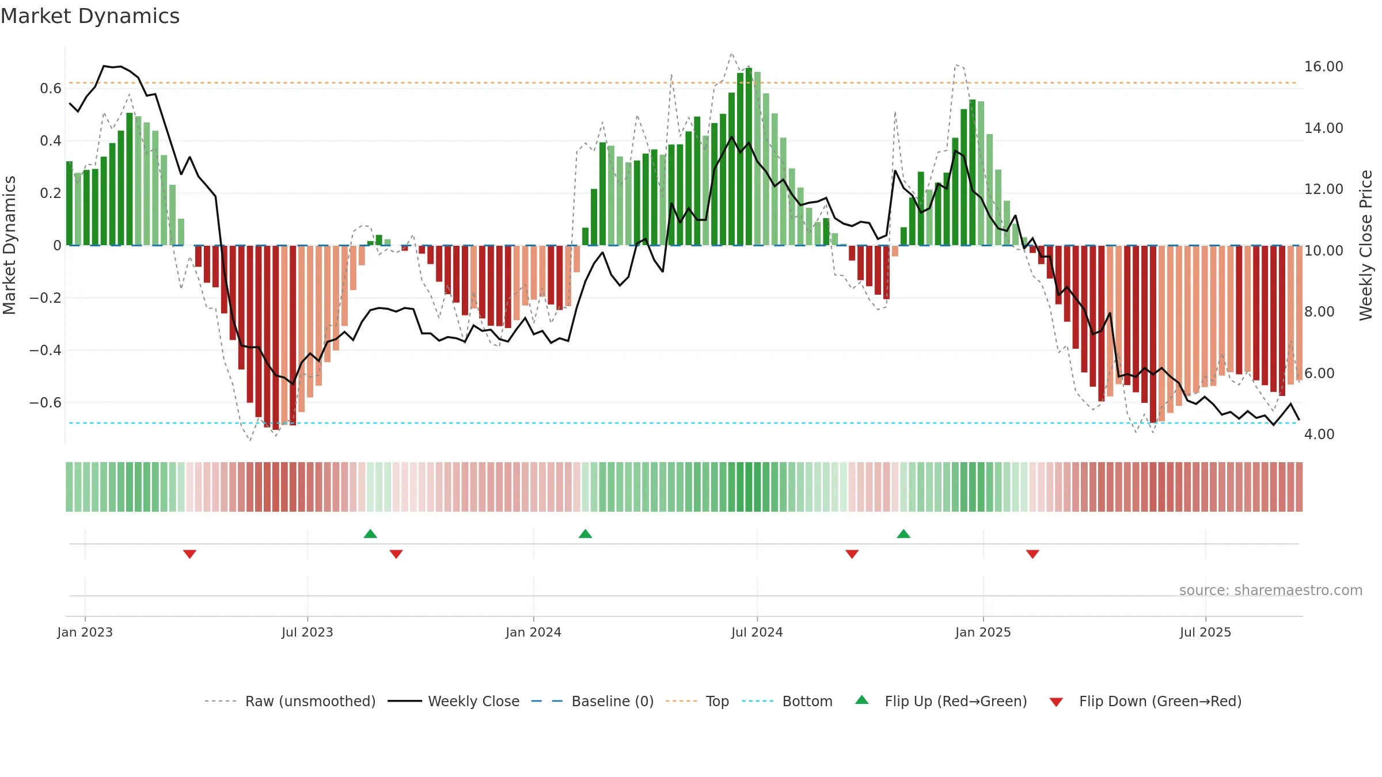The width and height of the screenshot is (1382, 777).
Task: Click the −0.6 left axis value
Action: [45, 402]
